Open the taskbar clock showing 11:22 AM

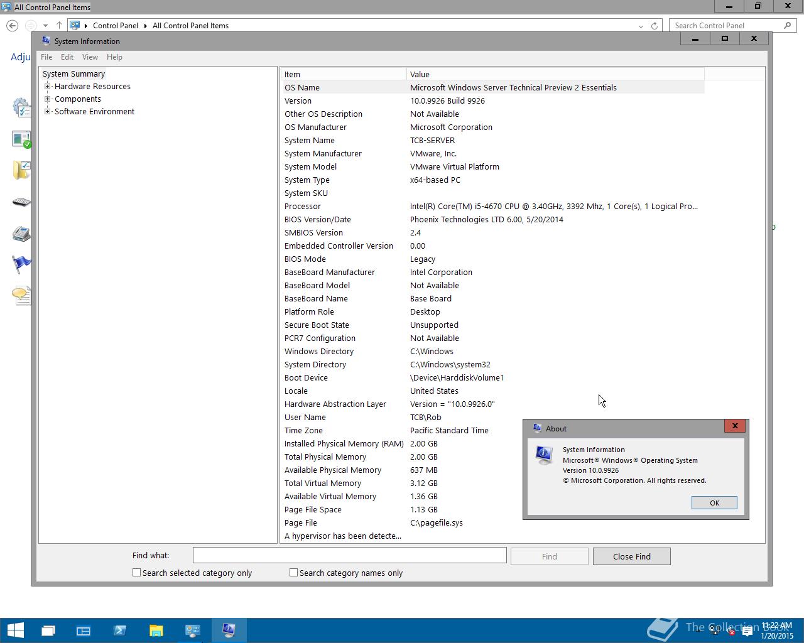pyautogui.click(x=777, y=630)
